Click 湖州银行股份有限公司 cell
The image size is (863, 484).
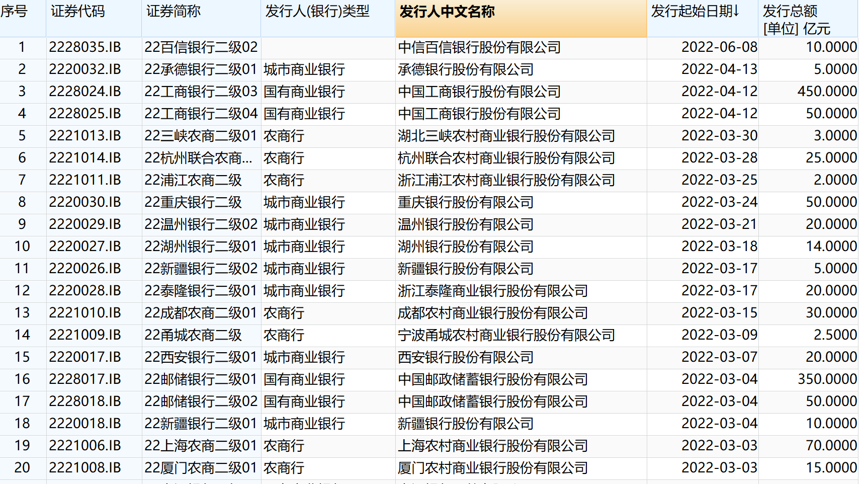pos(466,247)
